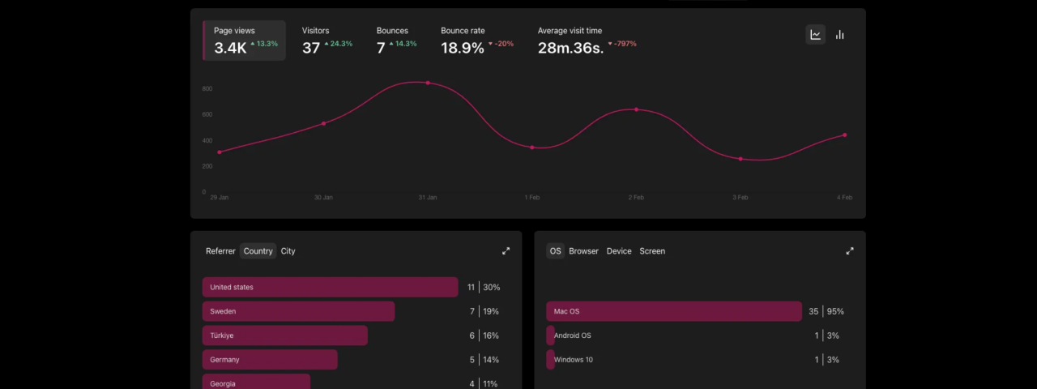The height and width of the screenshot is (389, 1037).
Task: Click the Georgia country bar
Action: 256,382
